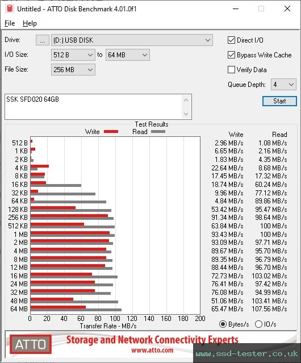The image size is (301, 363).
Task: Uncheck the Direct I/O checkbox
Action: point(231,40)
